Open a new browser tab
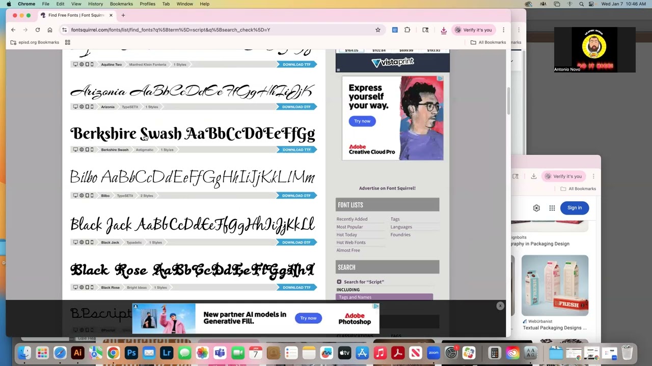This screenshot has height=366, width=652. coord(123,15)
